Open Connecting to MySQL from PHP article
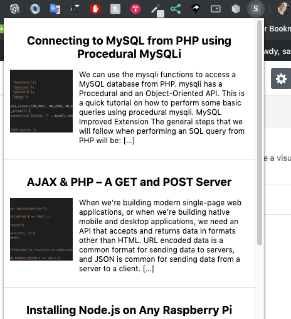The width and height of the screenshot is (291, 319). pos(129,47)
